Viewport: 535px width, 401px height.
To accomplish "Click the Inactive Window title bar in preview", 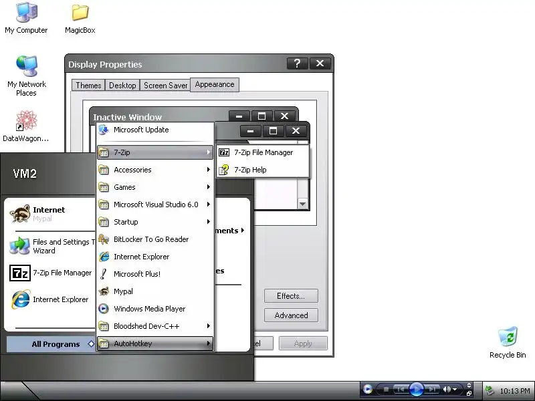I will point(160,116).
